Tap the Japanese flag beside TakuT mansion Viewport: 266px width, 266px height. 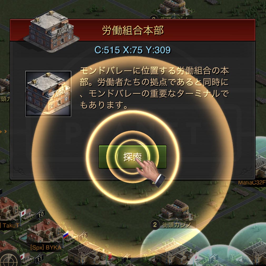point(23,213)
